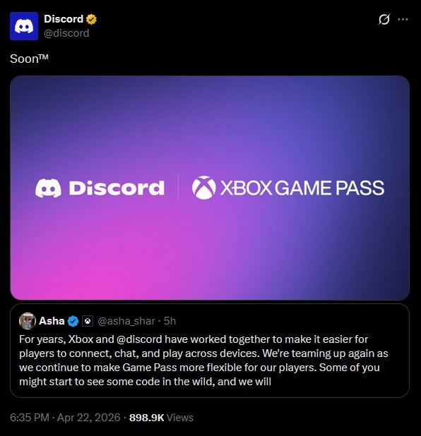Open the @discord handle

click(x=66, y=33)
